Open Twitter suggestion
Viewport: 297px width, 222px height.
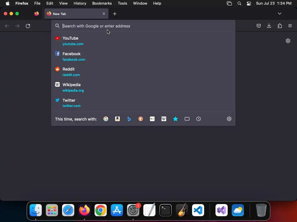(x=143, y=103)
